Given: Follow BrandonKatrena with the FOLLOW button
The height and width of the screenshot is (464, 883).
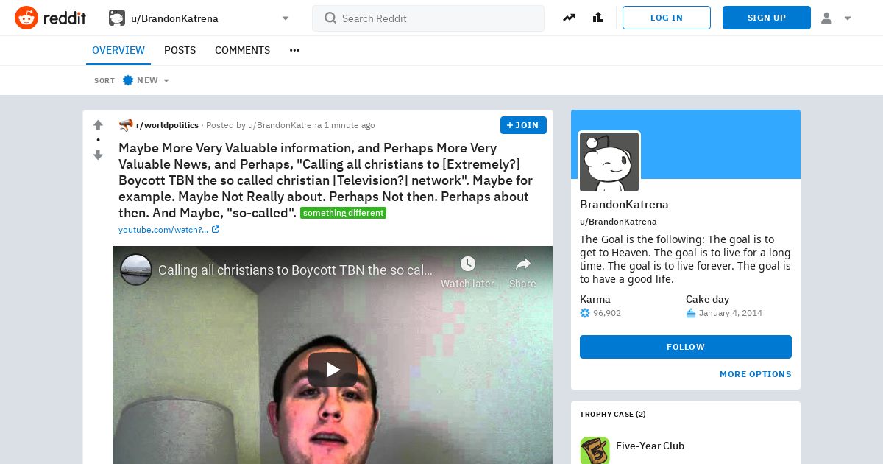Looking at the screenshot, I should 686,347.
